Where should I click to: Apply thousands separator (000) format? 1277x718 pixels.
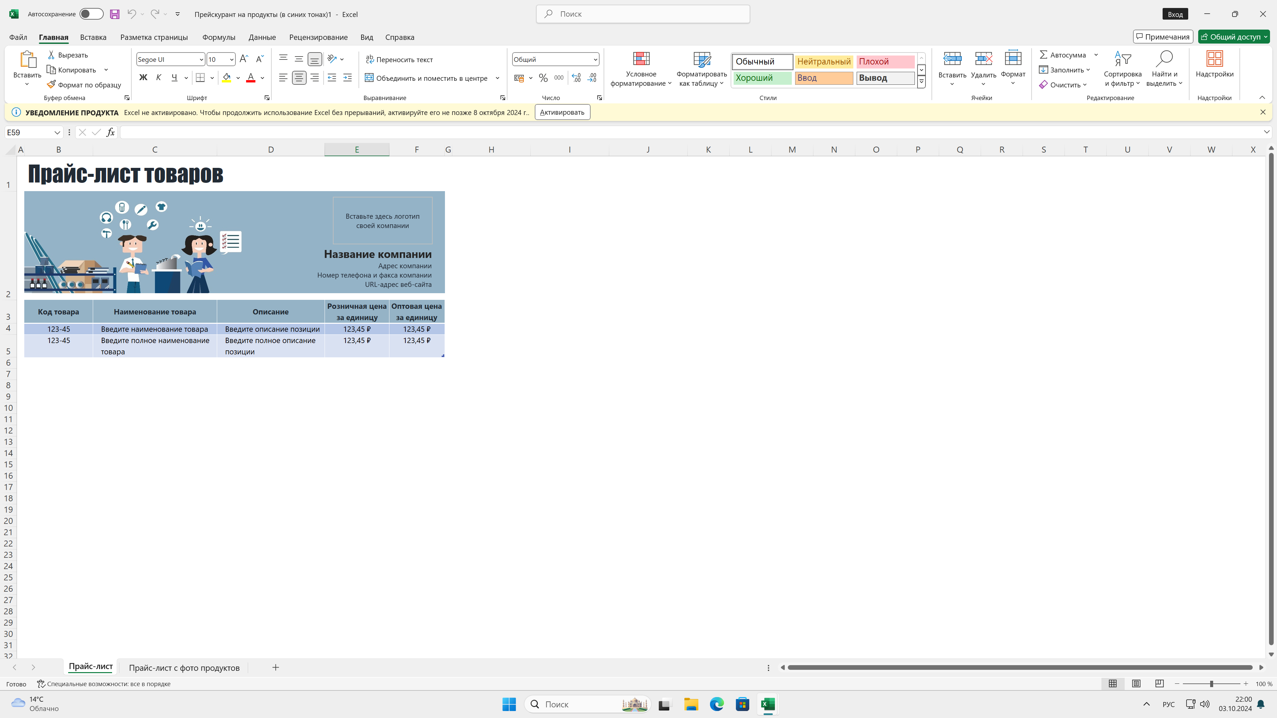click(559, 78)
